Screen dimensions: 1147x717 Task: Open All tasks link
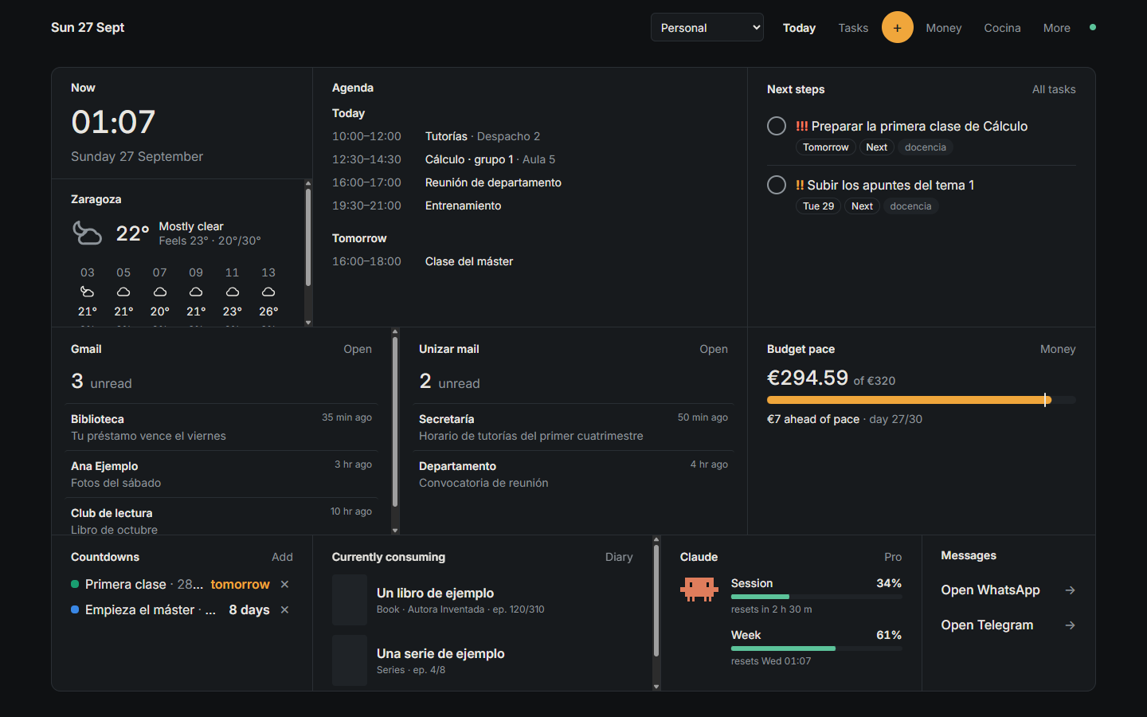(1054, 89)
